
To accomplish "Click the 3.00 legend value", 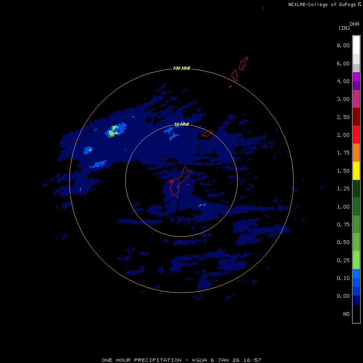I will tap(343, 99).
